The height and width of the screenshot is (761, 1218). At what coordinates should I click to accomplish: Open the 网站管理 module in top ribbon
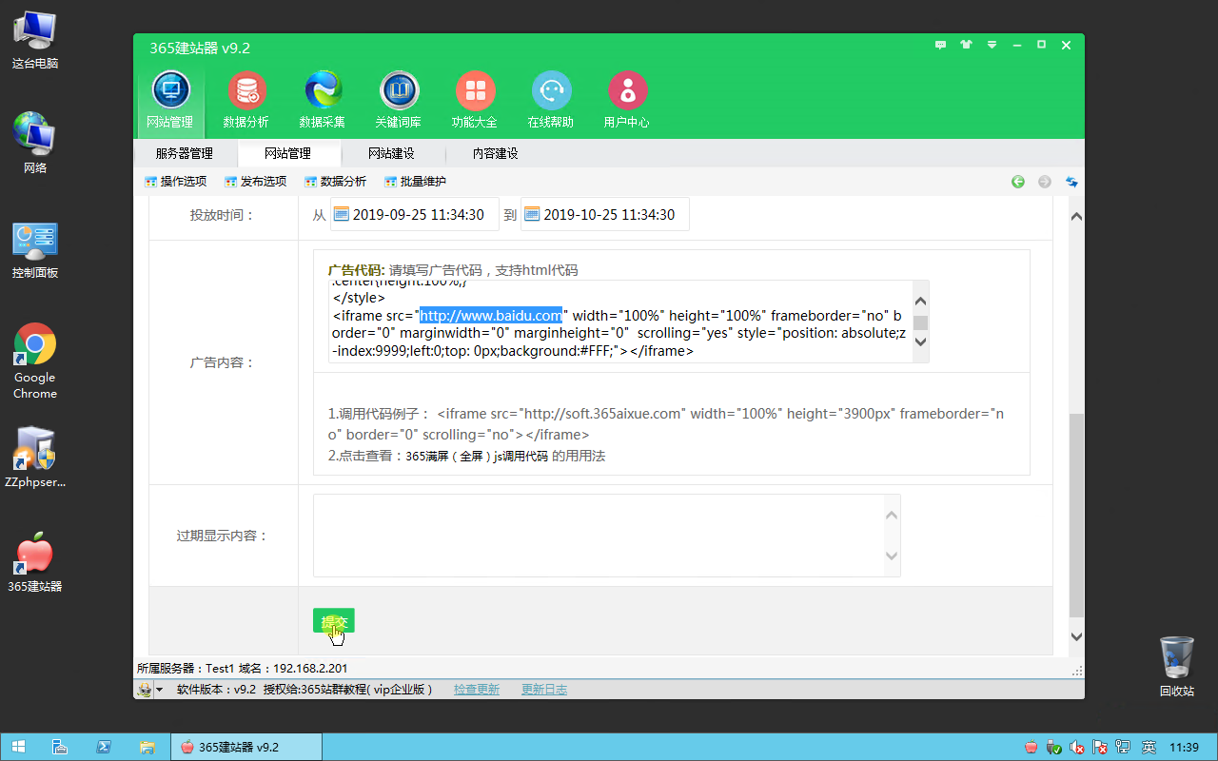pyautogui.click(x=170, y=100)
